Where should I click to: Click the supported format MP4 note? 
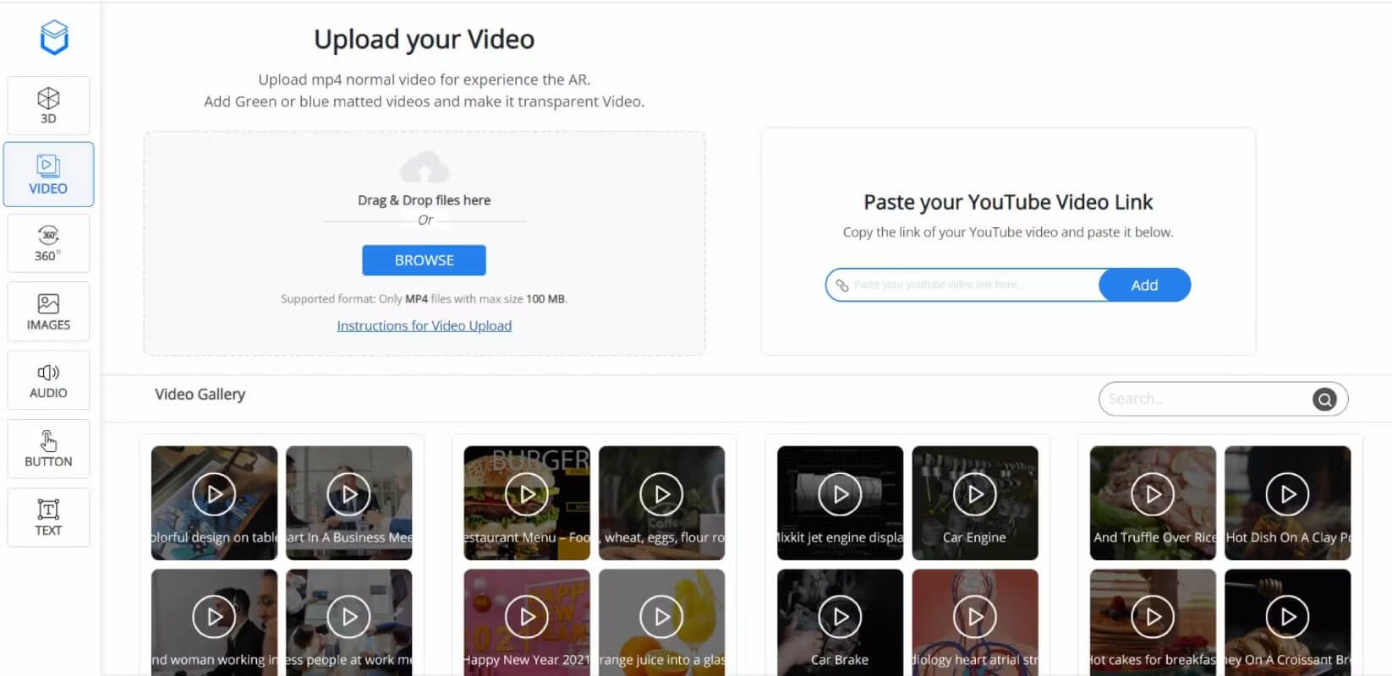(425, 299)
